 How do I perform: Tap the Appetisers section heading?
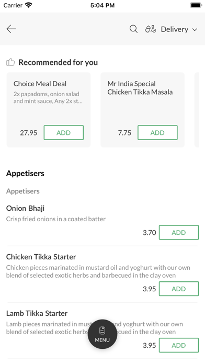click(25, 174)
